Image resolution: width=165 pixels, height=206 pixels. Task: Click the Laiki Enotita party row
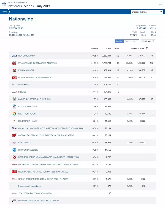coord(82,142)
